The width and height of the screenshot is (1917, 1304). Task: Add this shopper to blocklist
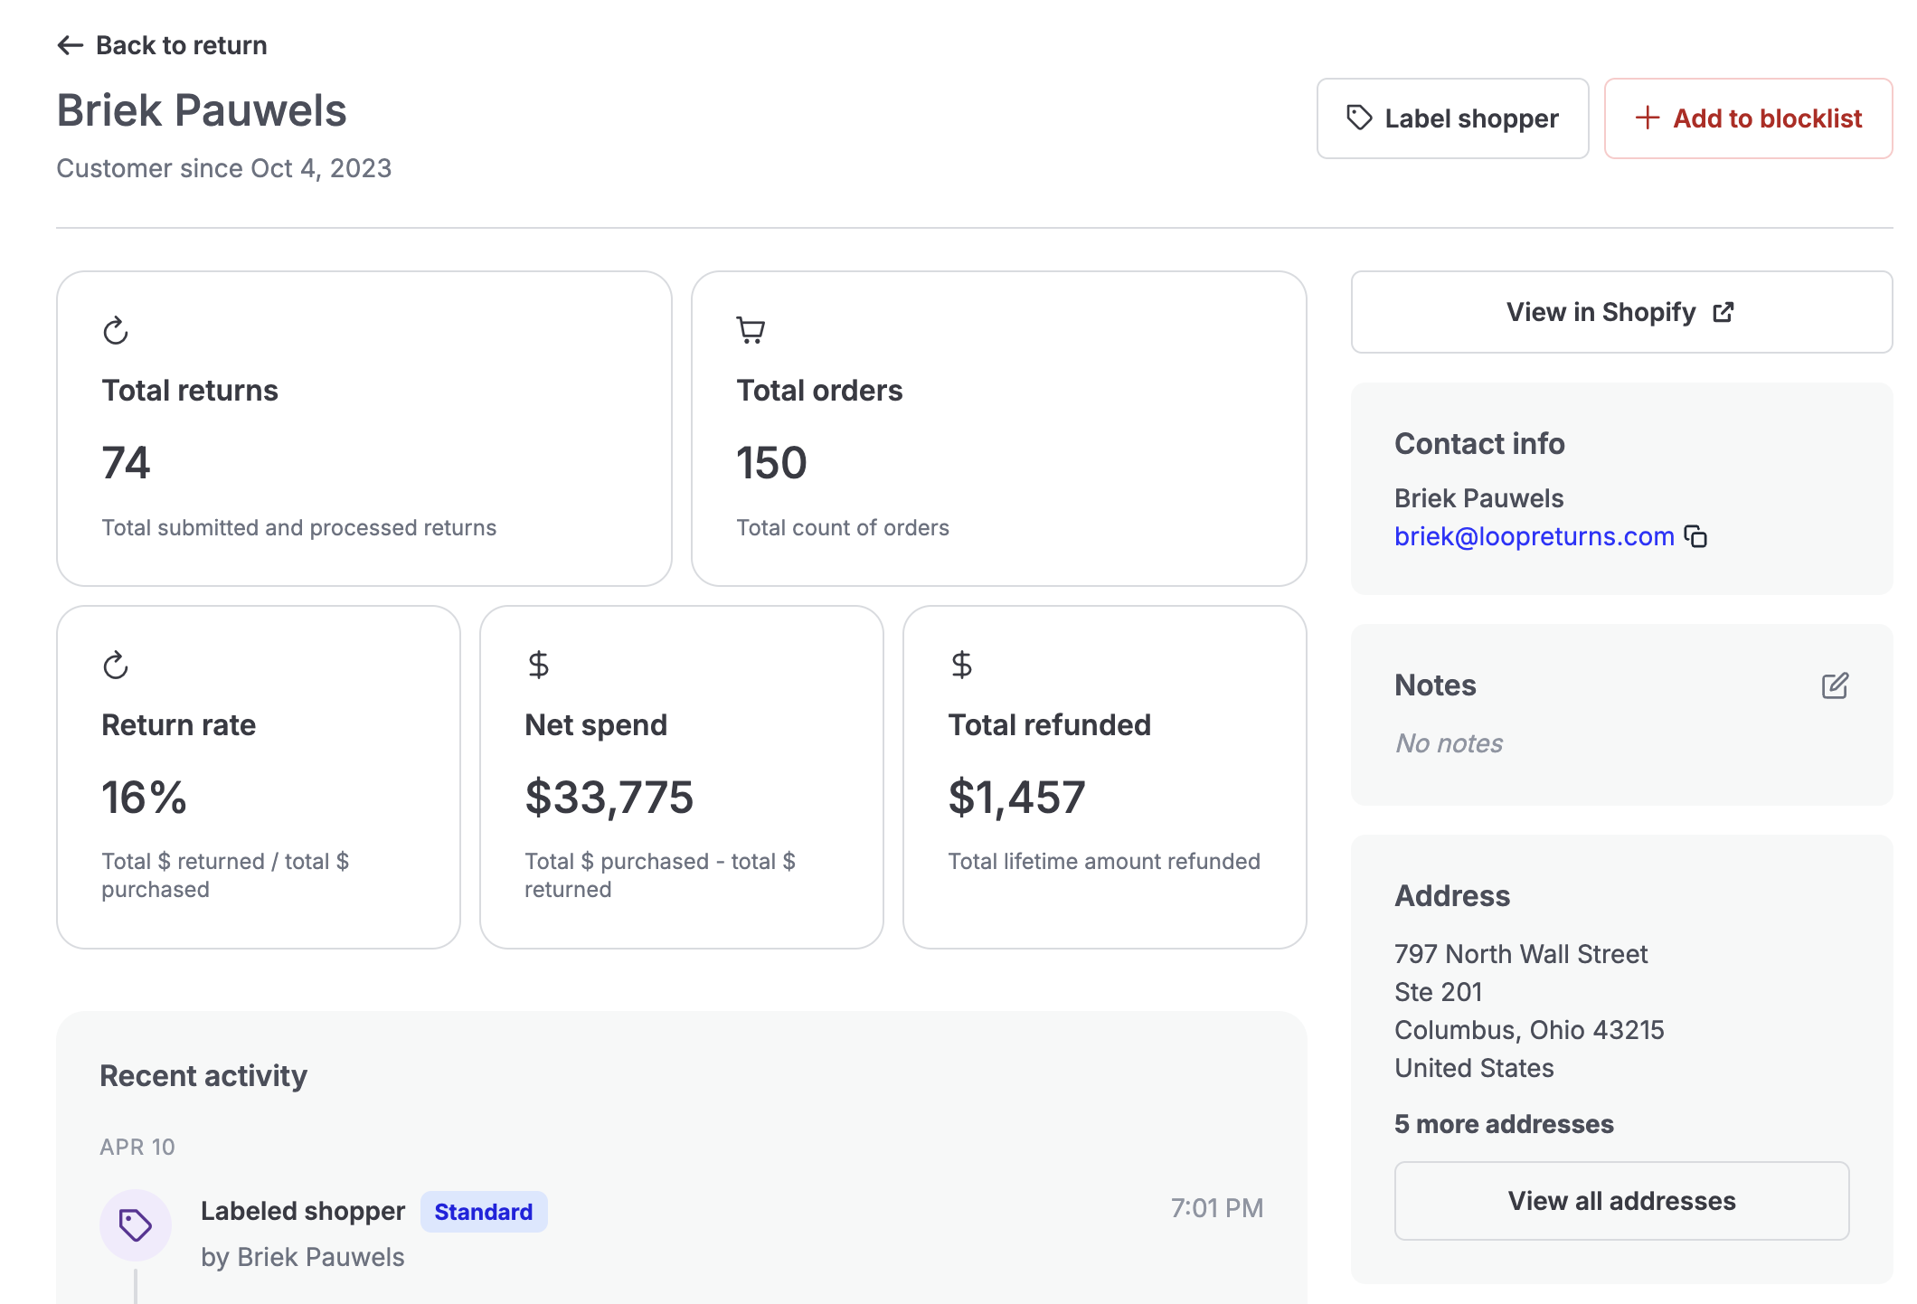click(x=1748, y=118)
